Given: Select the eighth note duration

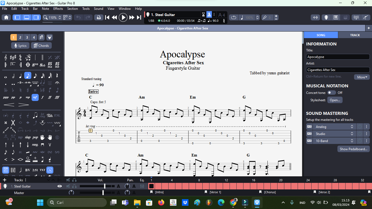Looking at the screenshot, I should pos(28,76).
